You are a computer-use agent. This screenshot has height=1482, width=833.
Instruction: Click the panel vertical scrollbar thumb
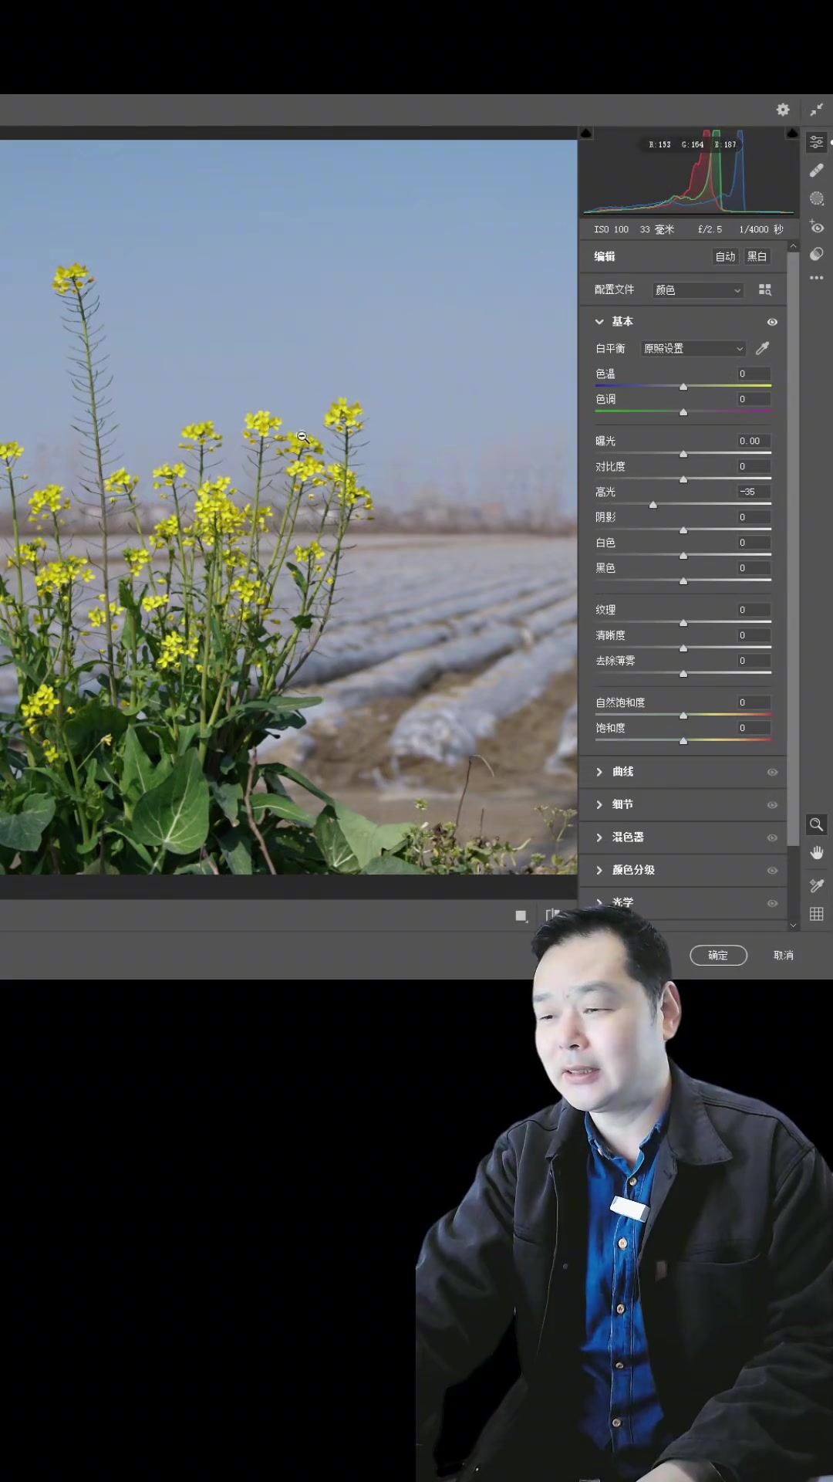pos(793,550)
